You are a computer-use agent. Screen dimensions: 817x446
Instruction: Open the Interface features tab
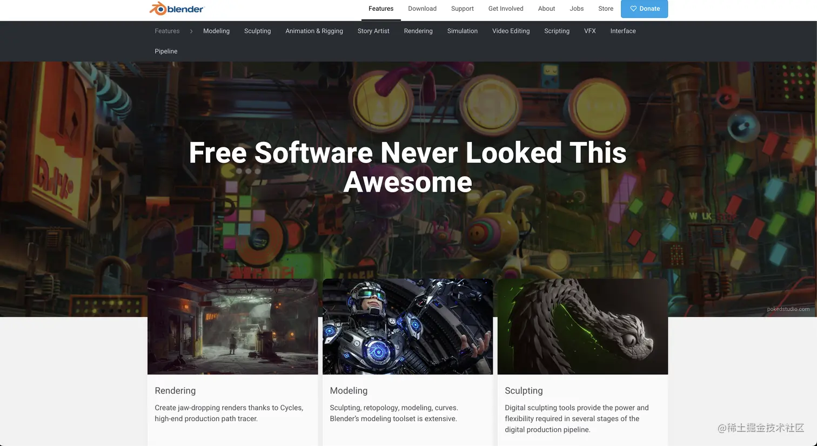click(x=623, y=31)
